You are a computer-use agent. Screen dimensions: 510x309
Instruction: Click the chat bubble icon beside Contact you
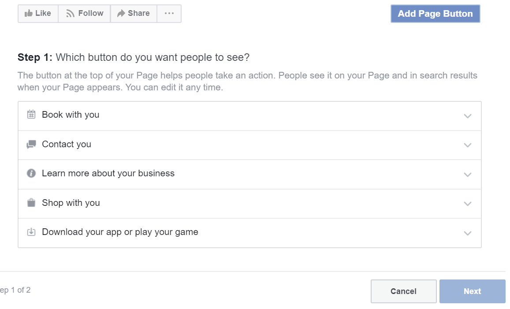pyautogui.click(x=31, y=144)
